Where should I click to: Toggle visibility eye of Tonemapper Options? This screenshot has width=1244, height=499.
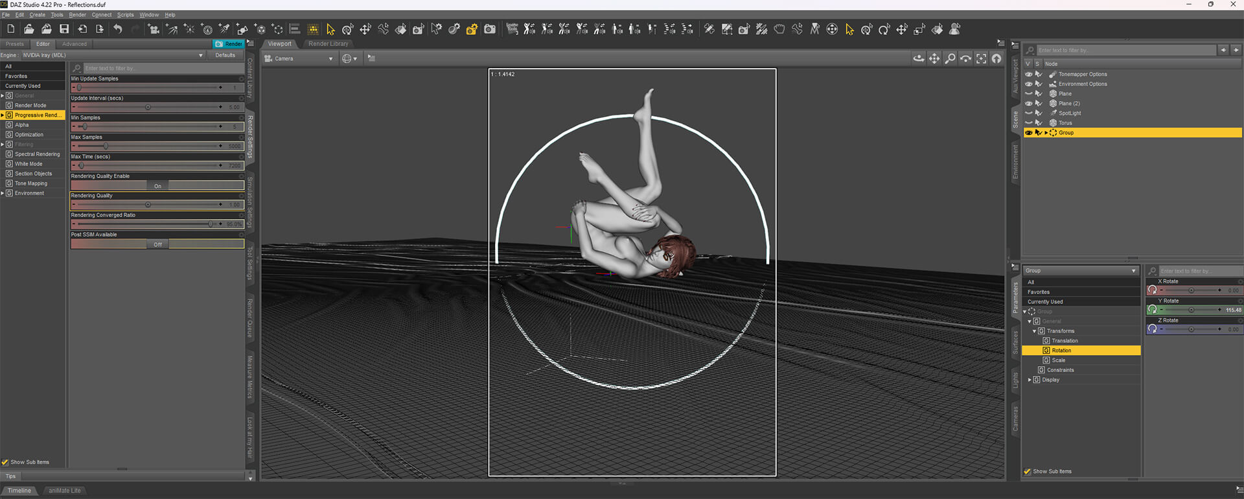[x=1028, y=75]
